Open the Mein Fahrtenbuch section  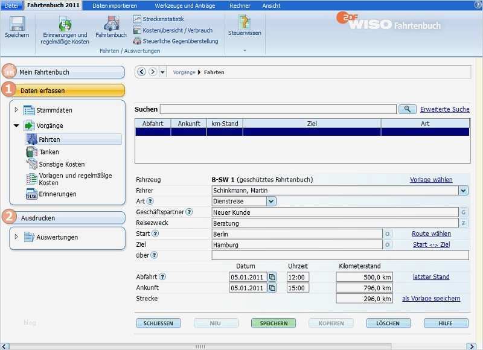pos(64,72)
